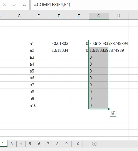Select the 0 in column G on row a7
The height and width of the screenshot is (151, 138).
pyautogui.click(x=99, y=85)
